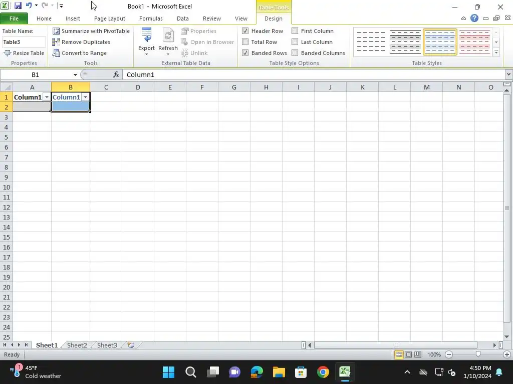Save the workbook with the floppy disk icon

pos(18,5)
